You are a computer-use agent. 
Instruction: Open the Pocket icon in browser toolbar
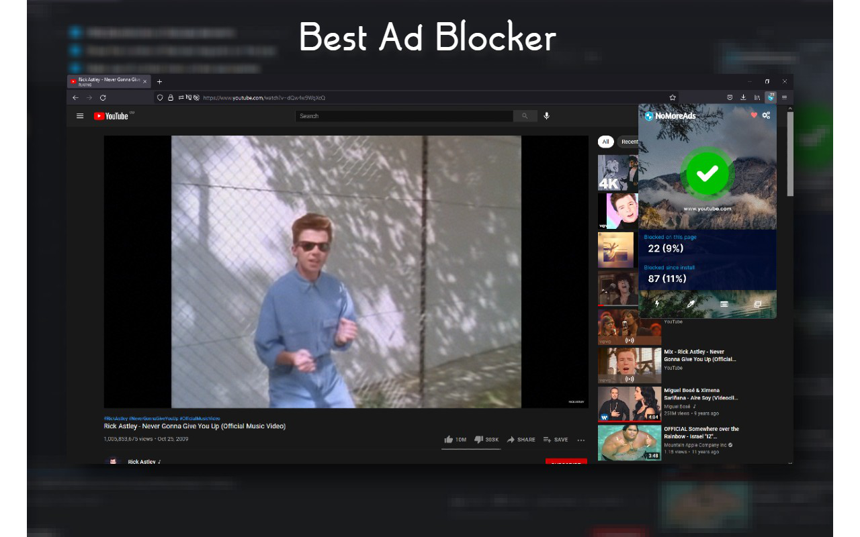pyautogui.click(x=730, y=97)
